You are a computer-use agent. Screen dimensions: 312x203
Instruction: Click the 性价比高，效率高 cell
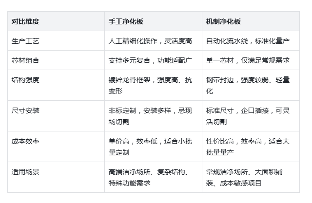tap(248, 147)
